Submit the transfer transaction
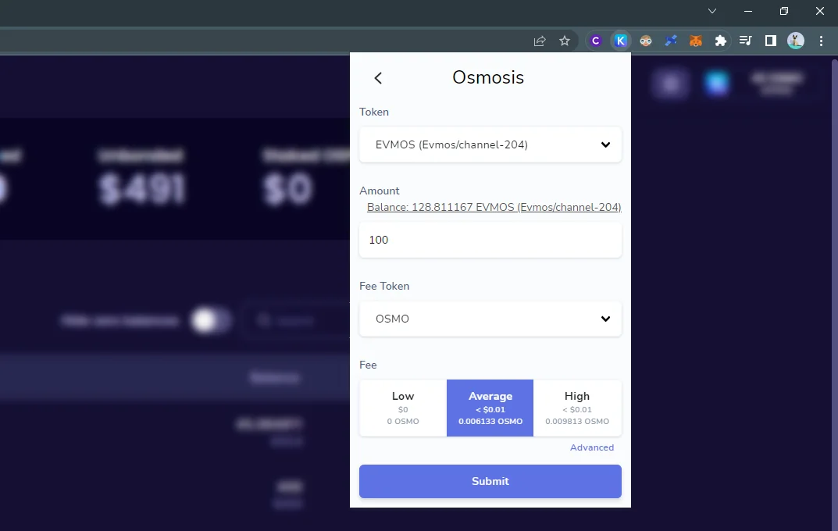This screenshot has width=838, height=531. pyautogui.click(x=490, y=481)
